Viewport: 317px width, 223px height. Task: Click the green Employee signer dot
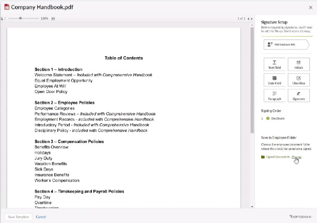click(x=268, y=118)
